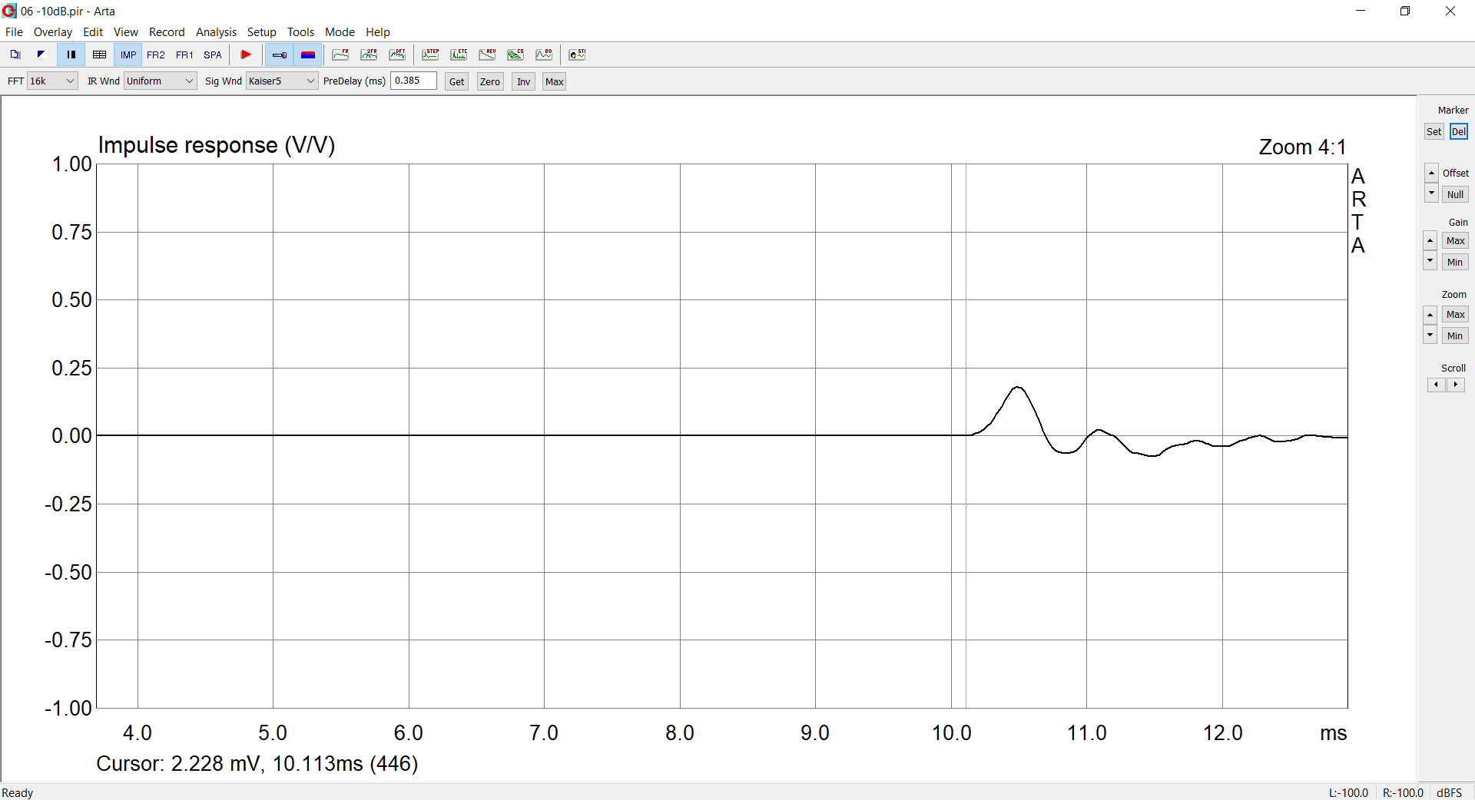Open the Sig Wnd Kaiser5 dropdown
The image size is (1475, 800).
point(281,81)
